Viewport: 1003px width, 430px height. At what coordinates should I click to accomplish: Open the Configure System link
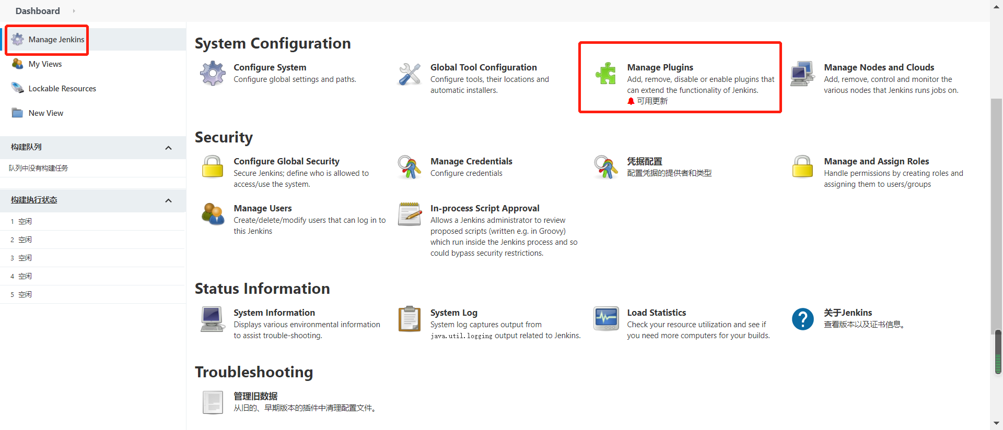pos(270,67)
